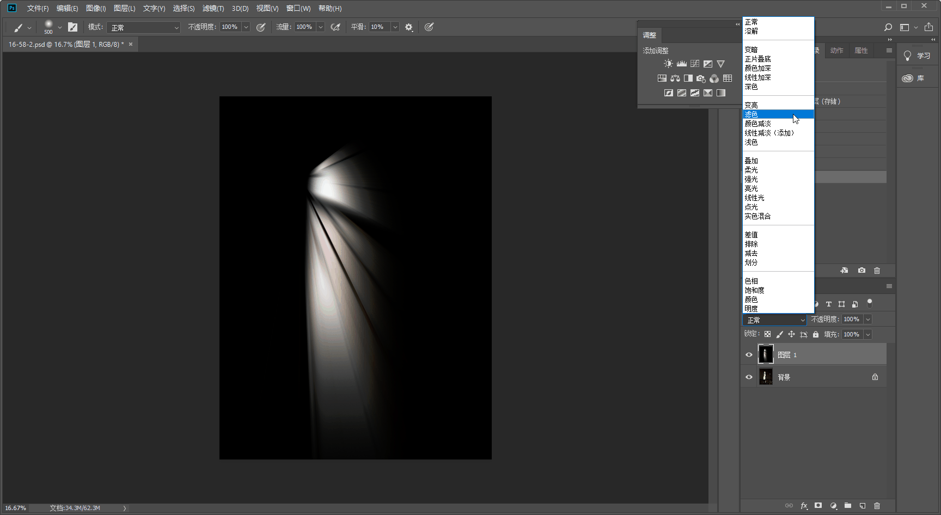Viewport: 941px width, 515px height.
Task: Open the brush settings panel icon
Action: click(x=72, y=27)
